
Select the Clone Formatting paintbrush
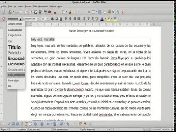70,12
